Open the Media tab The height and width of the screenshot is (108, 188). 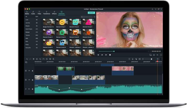point(27,13)
